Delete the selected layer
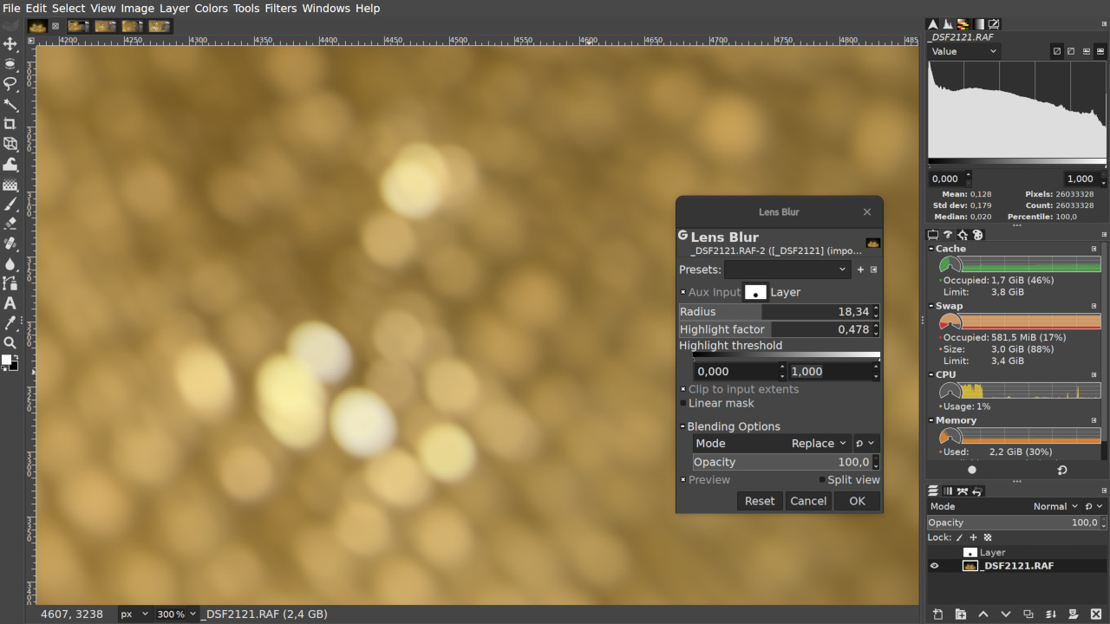Screen dimensions: 1110x624 [x=1095, y=614]
